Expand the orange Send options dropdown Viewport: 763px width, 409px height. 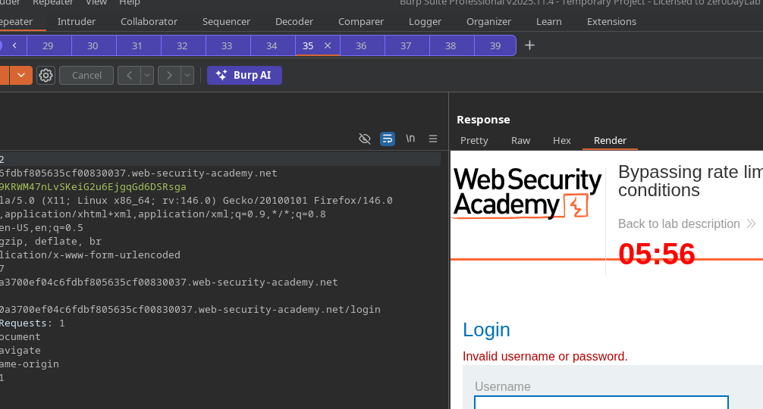tap(21, 75)
